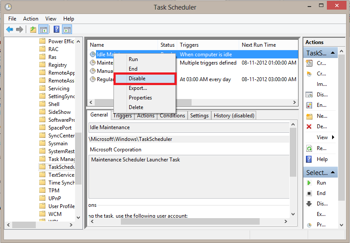The image size is (350, 243).
Task: Click the Display All Running Tasks icon
Action: pos(309,95)
